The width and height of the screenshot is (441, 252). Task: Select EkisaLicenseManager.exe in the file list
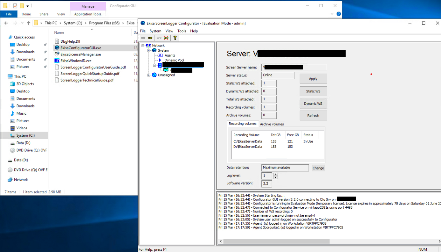(x=80, y=54)
